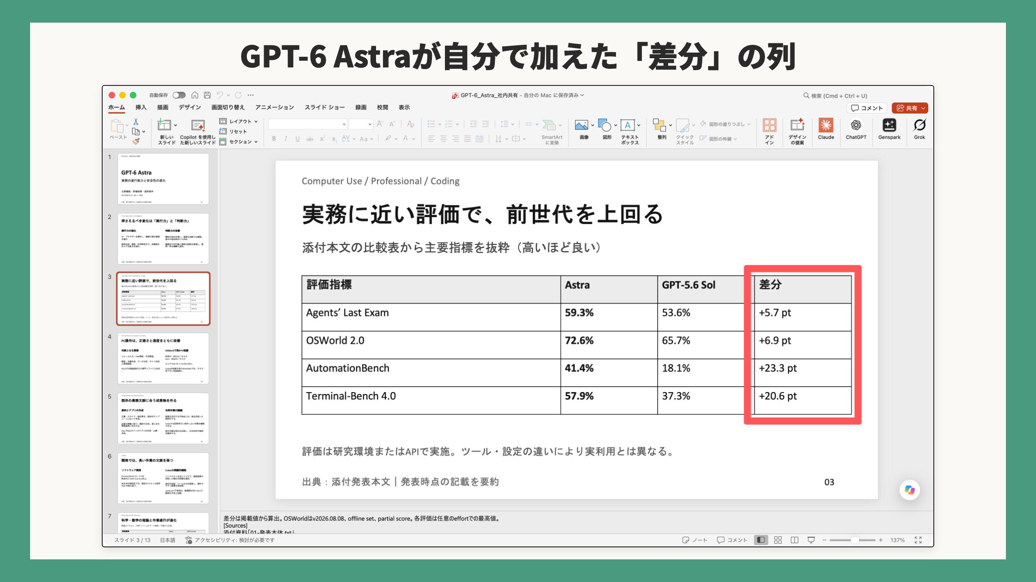Open the more options ellipsis in title bar
Screen dimensions: 1036x582
[x=251, y=95]
